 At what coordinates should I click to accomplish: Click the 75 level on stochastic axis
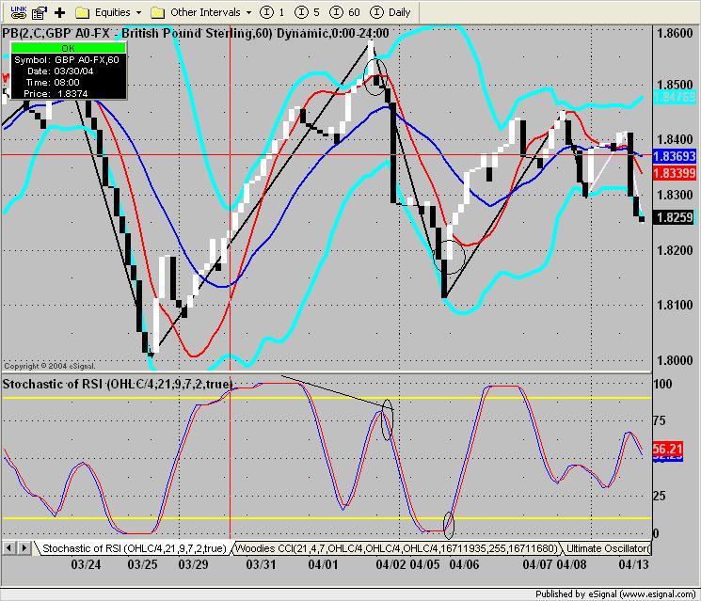(x=659, y=421)
